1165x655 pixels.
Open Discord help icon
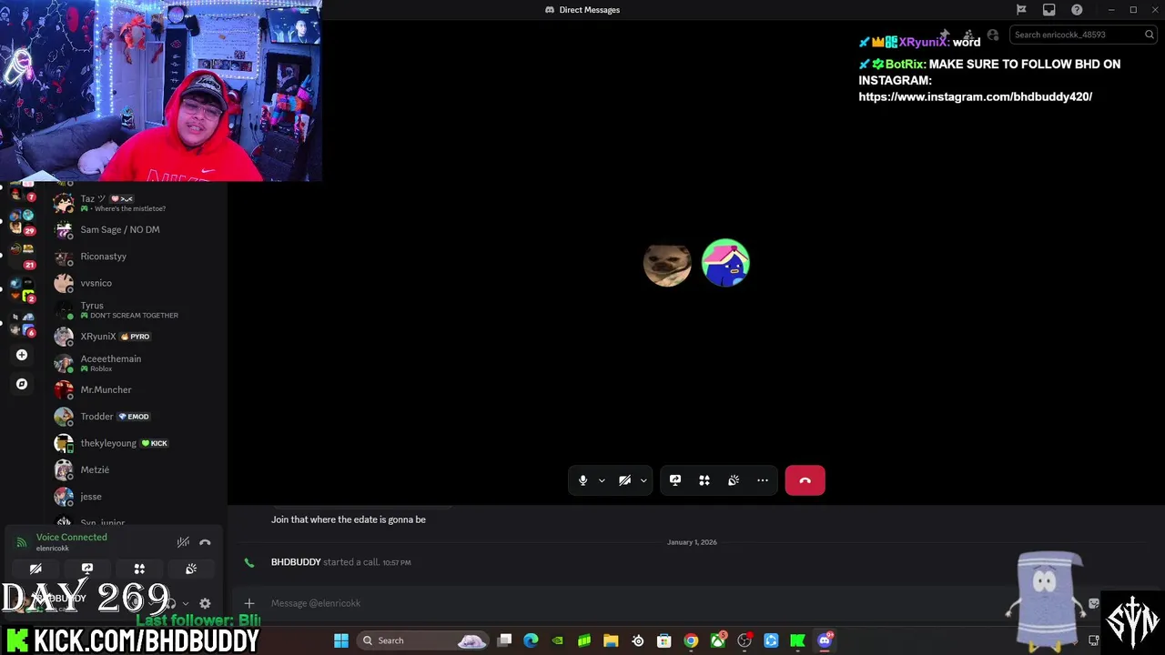[x=1077, y=10]
